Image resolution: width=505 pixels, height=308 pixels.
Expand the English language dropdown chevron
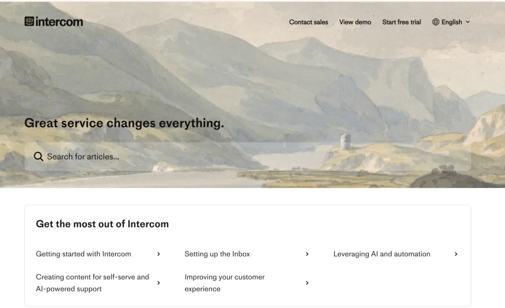[468, 22]
